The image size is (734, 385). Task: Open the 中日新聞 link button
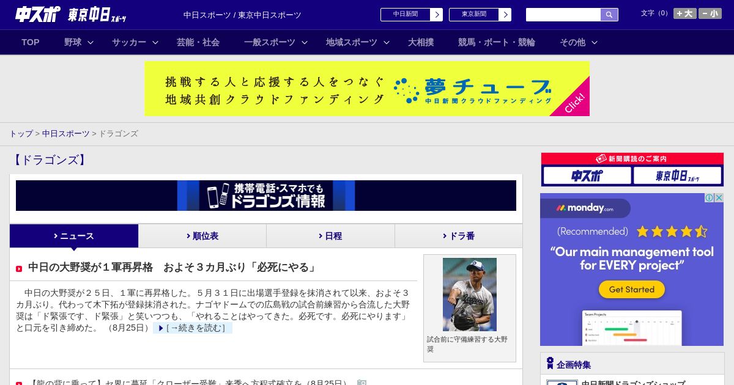(x=406, y=15)
